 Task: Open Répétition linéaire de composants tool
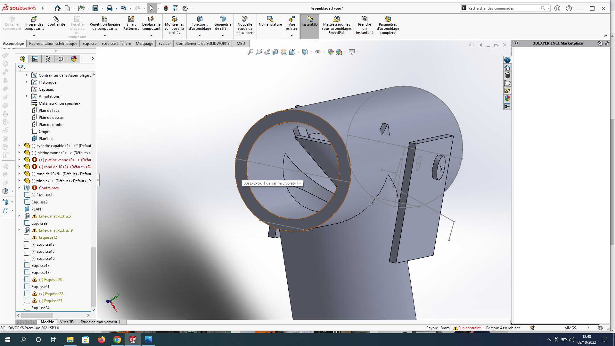point(105,19)
